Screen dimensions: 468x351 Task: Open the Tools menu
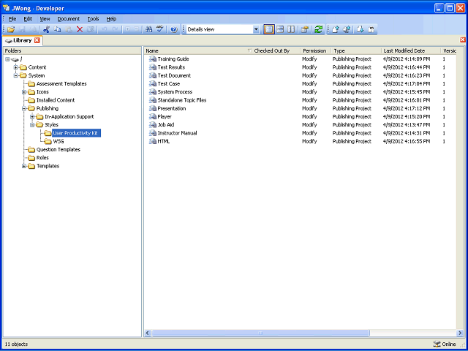tap(93, 19)
